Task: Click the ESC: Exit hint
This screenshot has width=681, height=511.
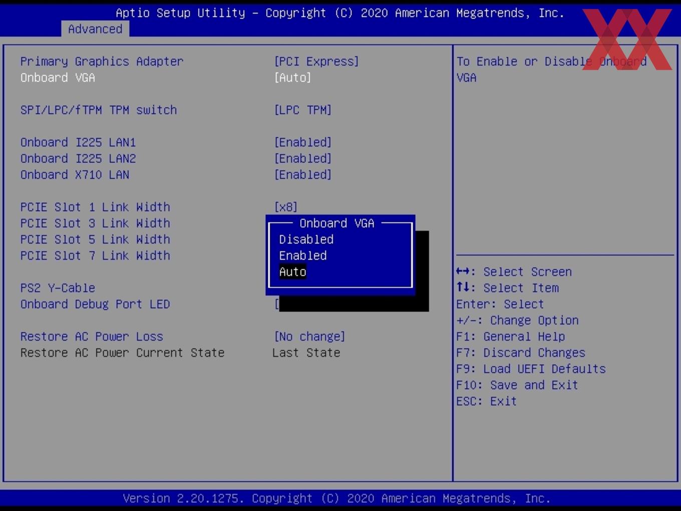Action: coord(486,401)
